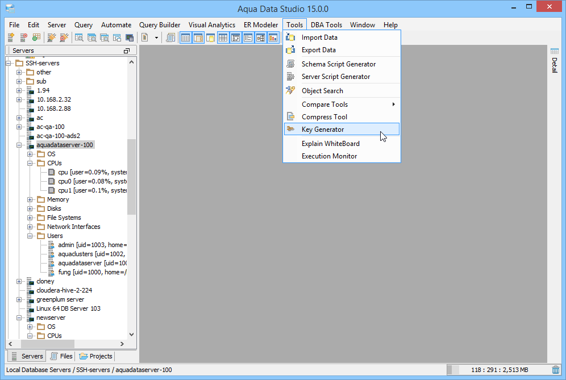
Task: Open the Compare Tools submenu arrow
Action: tap(393, 105)
